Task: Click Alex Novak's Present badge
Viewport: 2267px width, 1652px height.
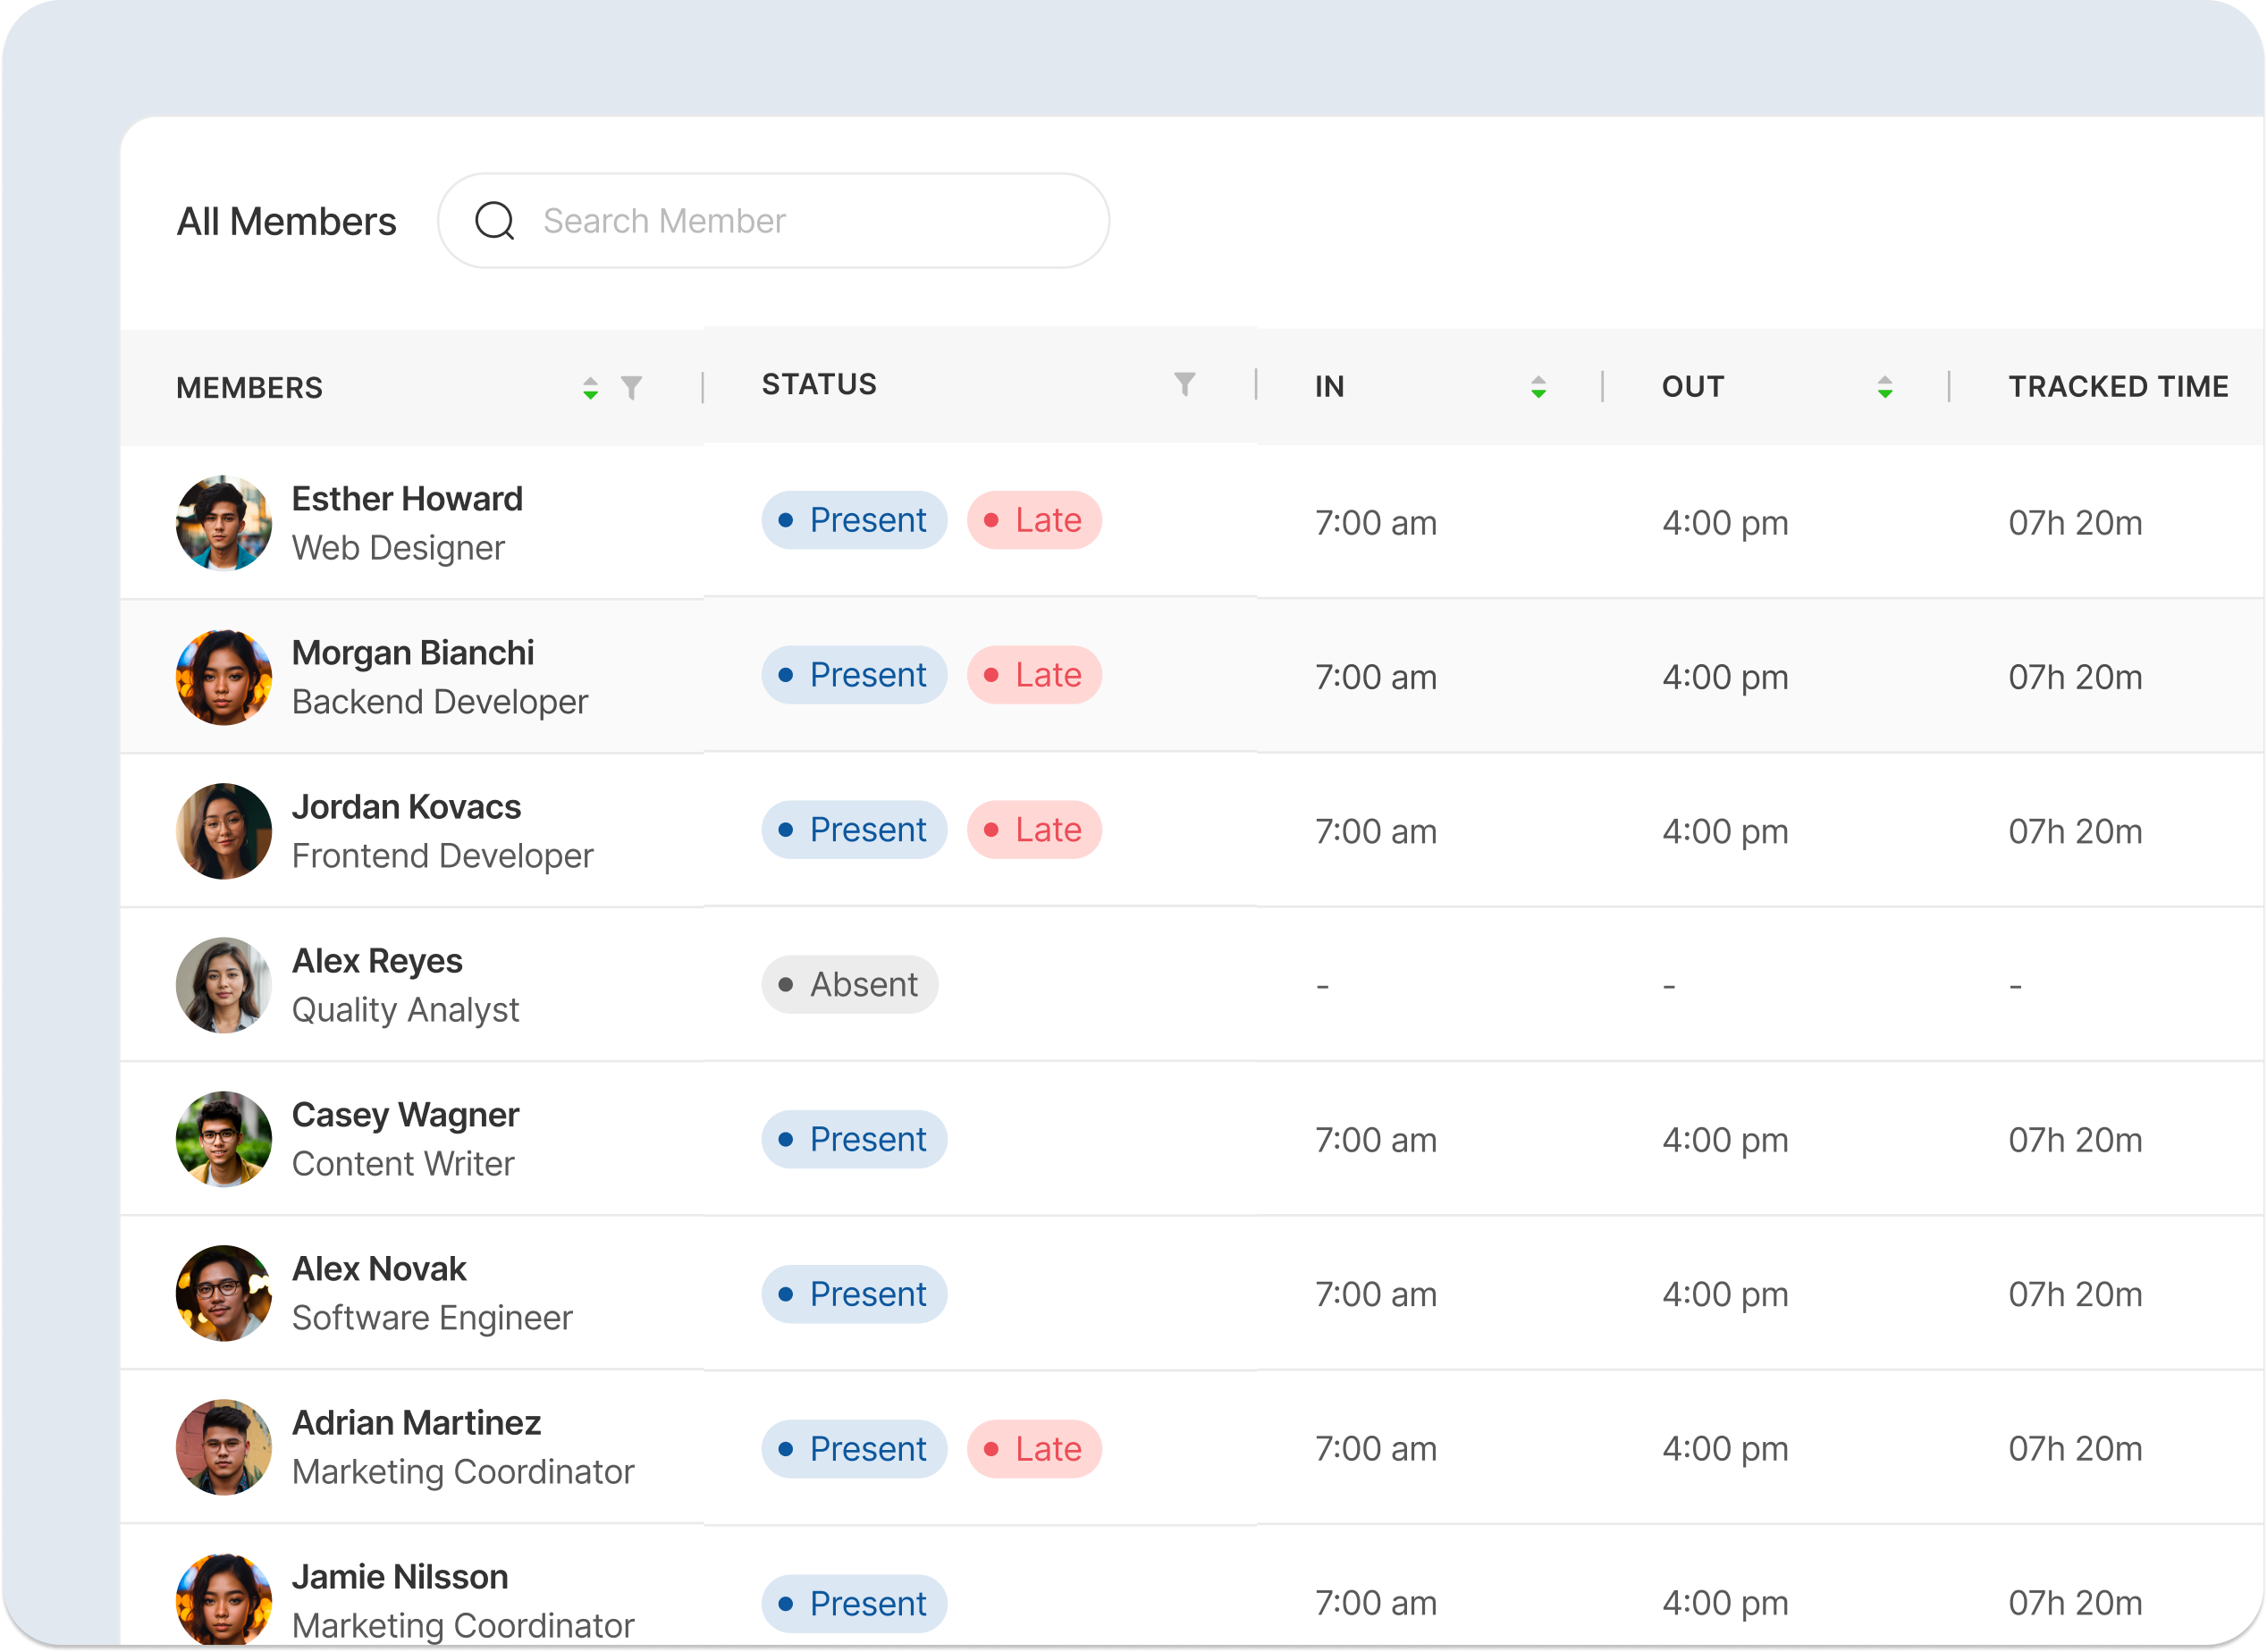Action: (853, 1293)
